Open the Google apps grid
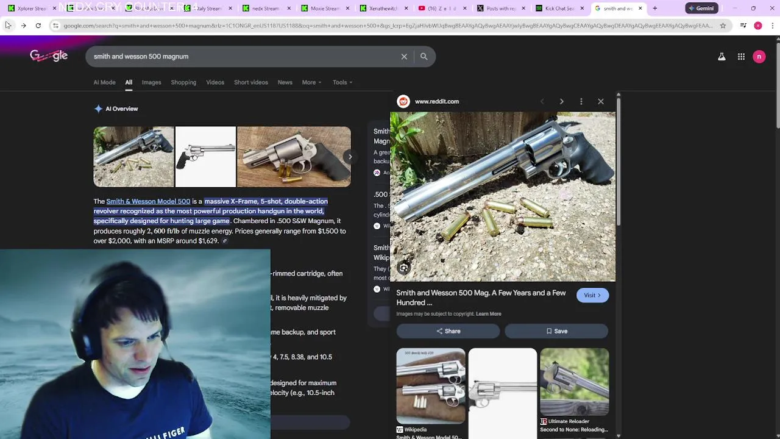The image size is (780, 439). pos(741,57)
